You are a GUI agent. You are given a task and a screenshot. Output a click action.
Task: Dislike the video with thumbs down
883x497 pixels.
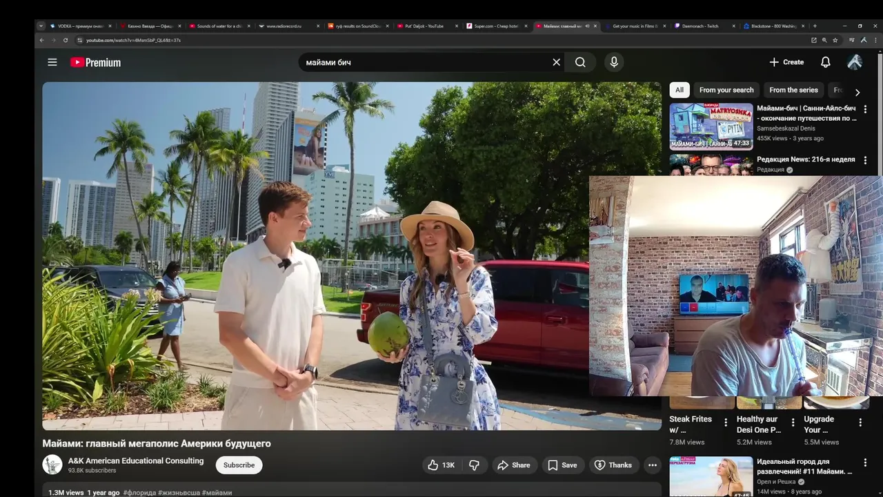[474, 465]
